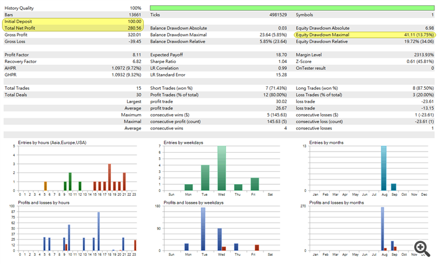This screenshot has width=438, height=264.
Task: Click the hour 16 bar in profits by hours
Action: click(x=99, y=231)
